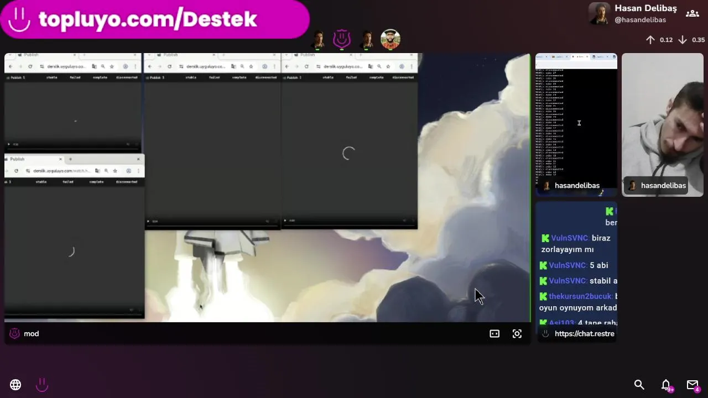Open the language globe icon
The width and height of the screenshot is (708, 398).
click(15, 385)
